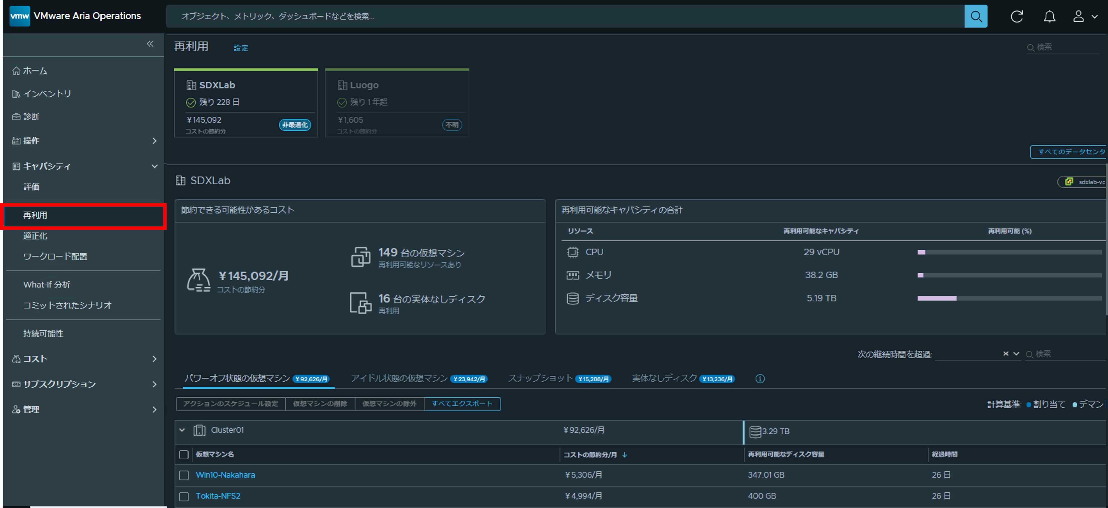Click the メモリ resource icon

573,275
